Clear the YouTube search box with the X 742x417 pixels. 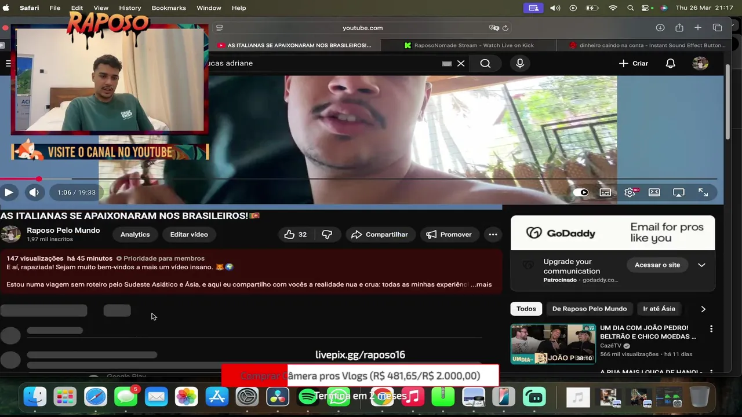pos(461,63)
